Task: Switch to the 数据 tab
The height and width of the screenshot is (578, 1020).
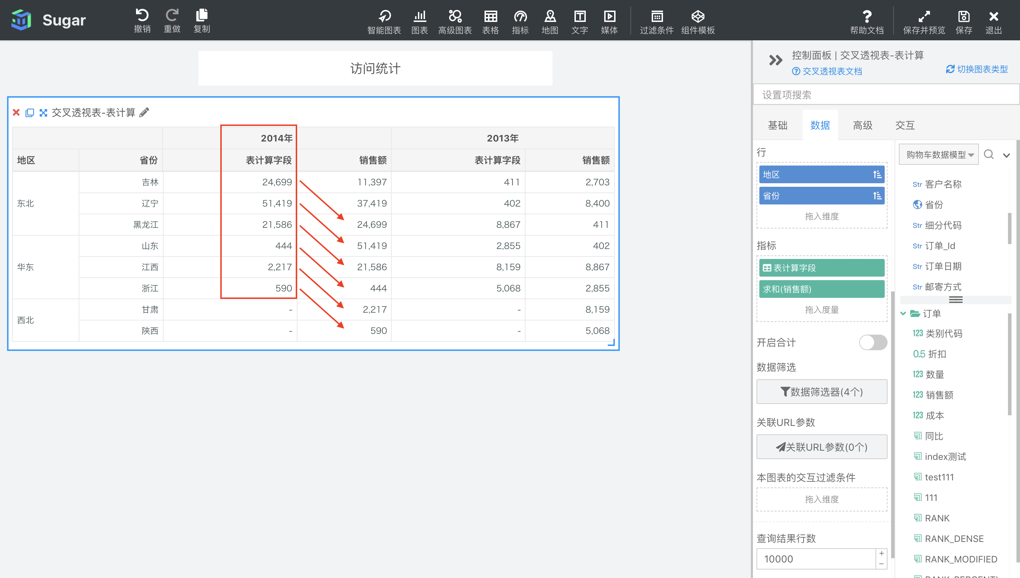Action: pyautogui.click(x=820, y=126)
